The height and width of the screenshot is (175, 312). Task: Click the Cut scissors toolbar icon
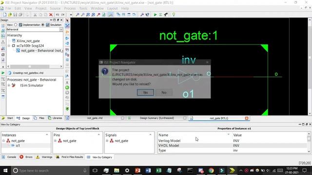pyautogui.click(x=35, y=15)
